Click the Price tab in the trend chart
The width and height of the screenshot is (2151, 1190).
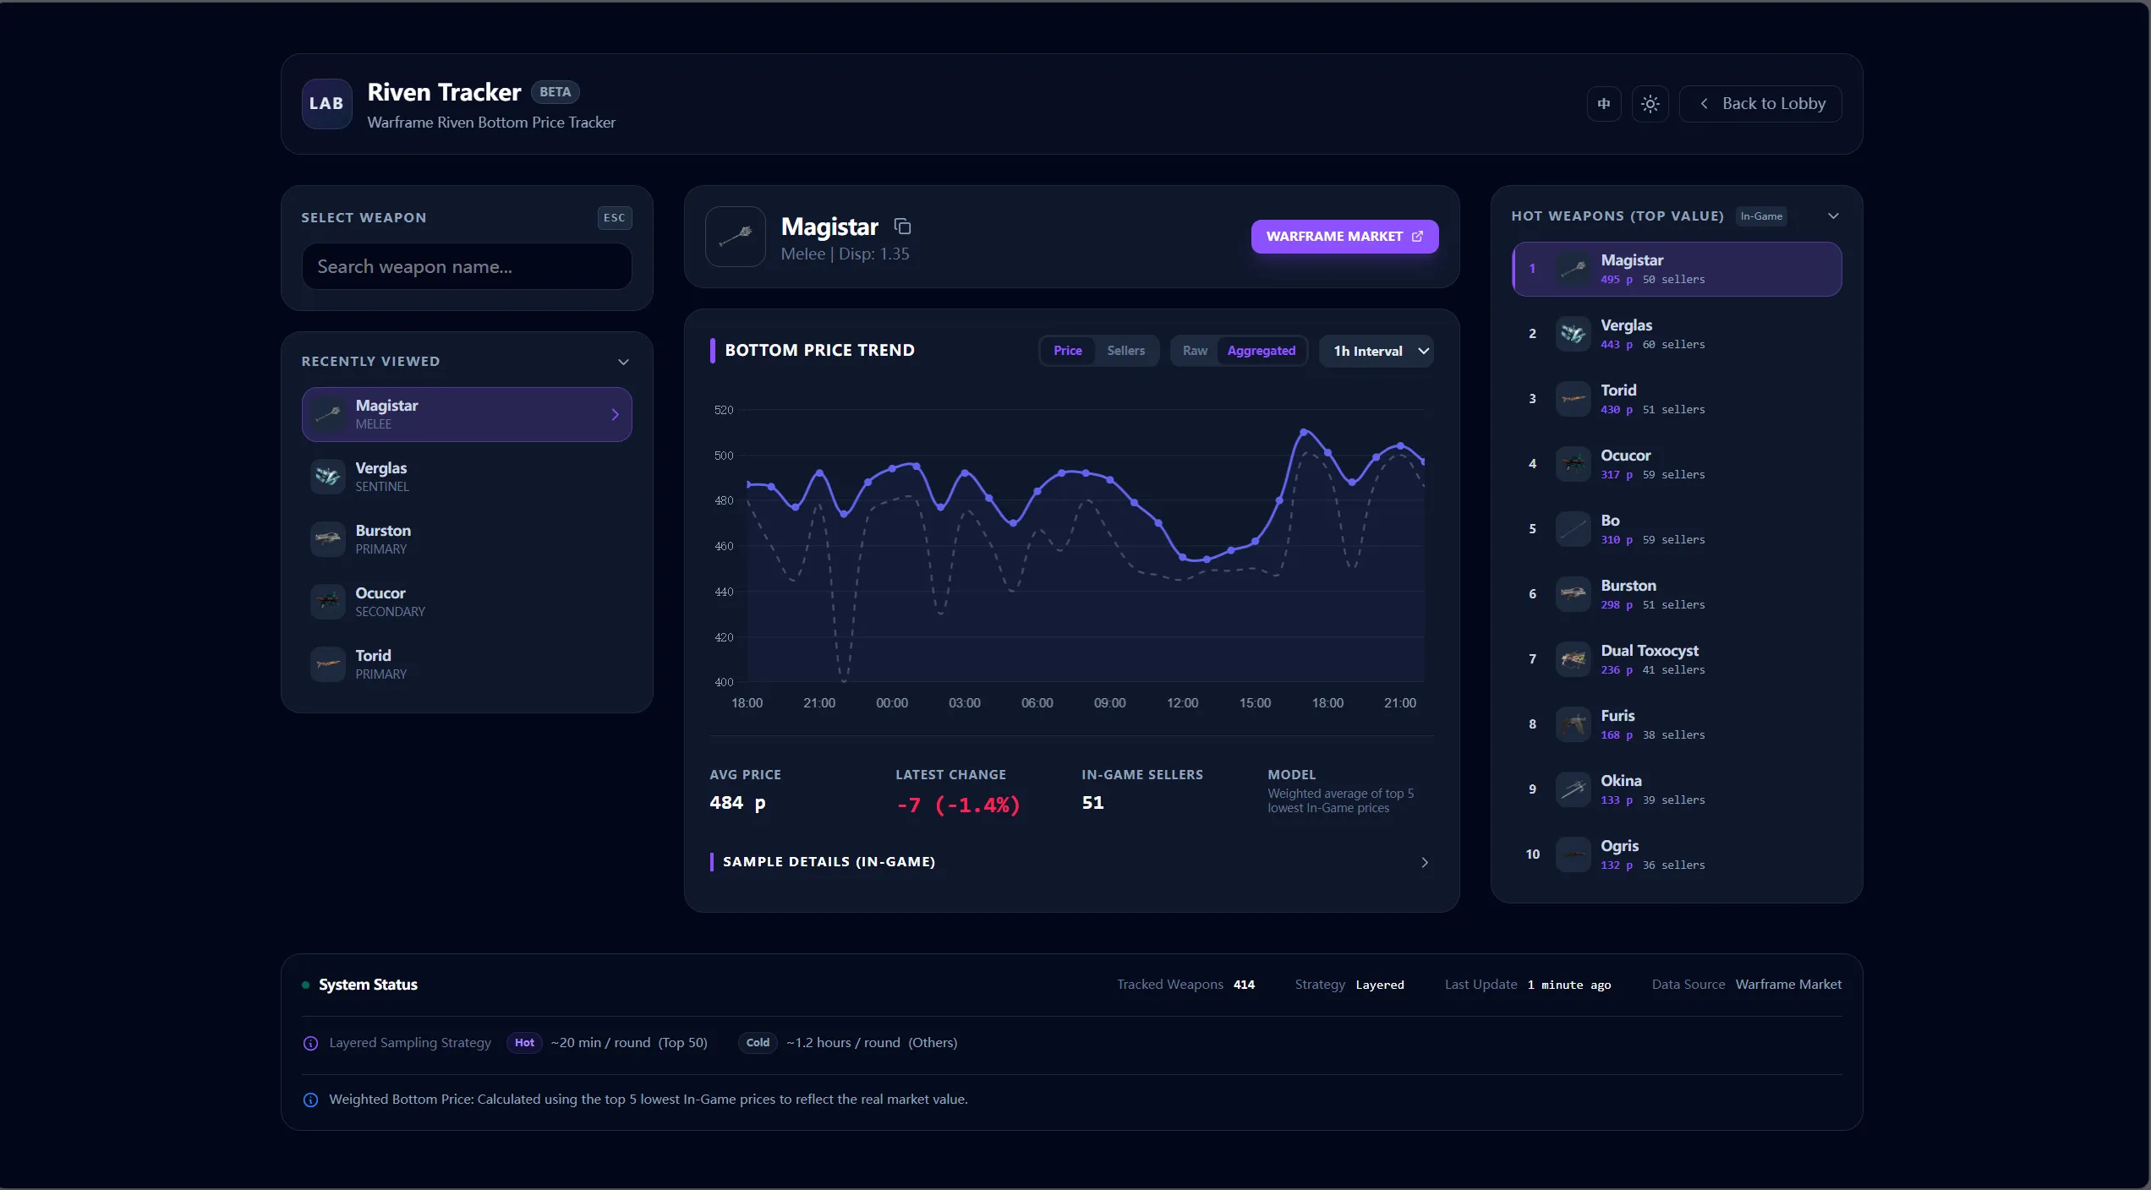(x=1067, y=351)
